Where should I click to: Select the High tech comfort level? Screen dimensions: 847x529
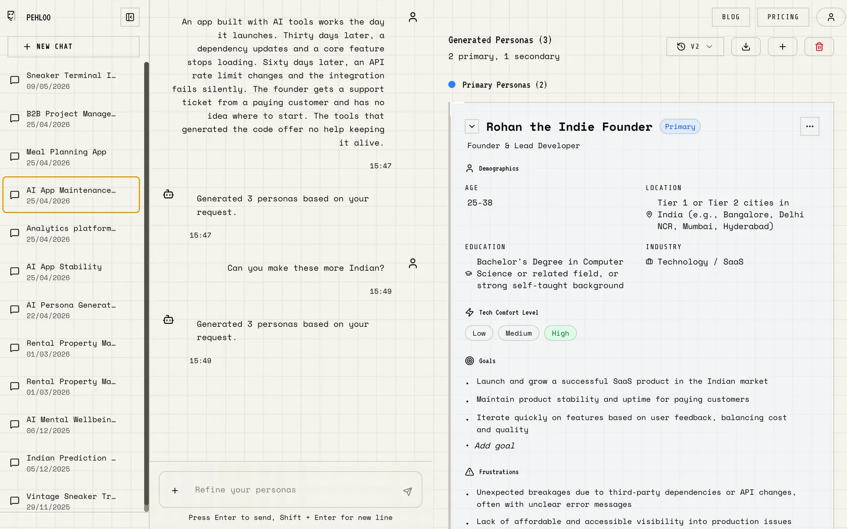(x=560, y=333)
